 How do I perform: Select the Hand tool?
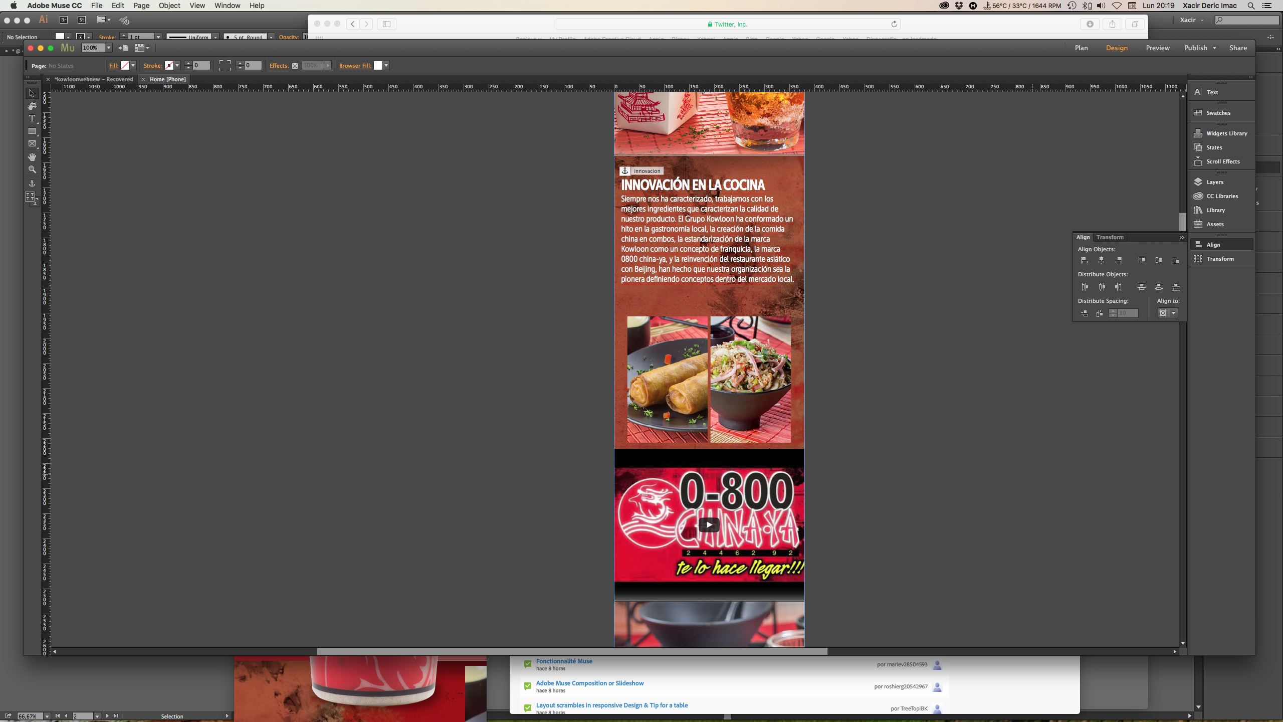32,157
